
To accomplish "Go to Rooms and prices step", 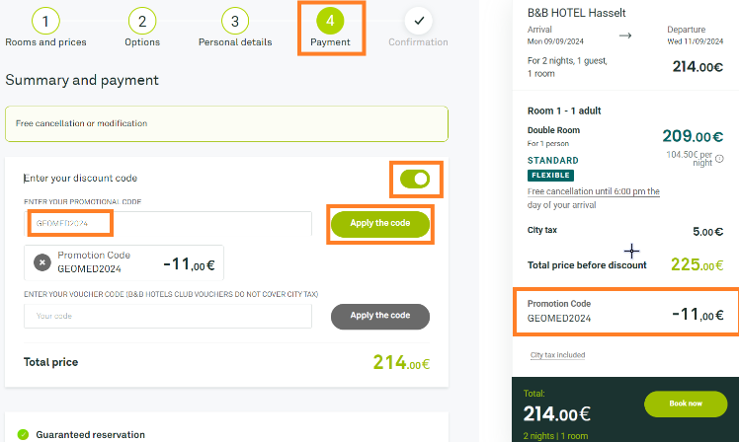I will point(45,42).
